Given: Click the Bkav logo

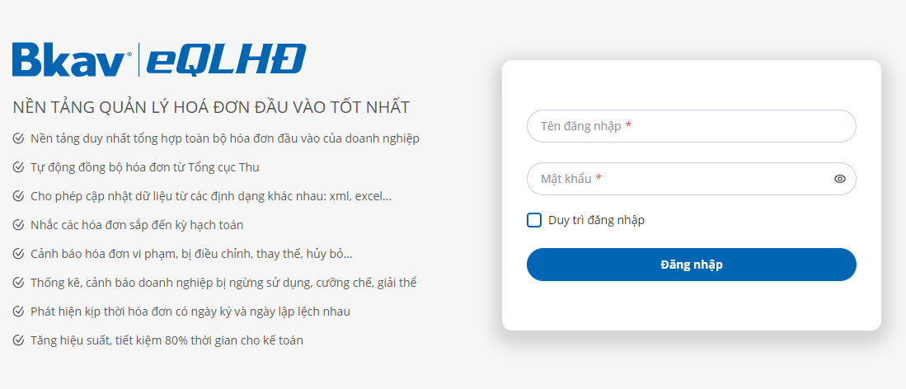Looking at the screenshot, I should [x=72, y=59].
